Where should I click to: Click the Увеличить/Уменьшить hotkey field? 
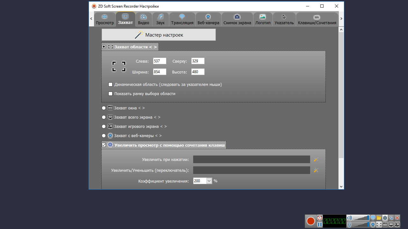pos(251,170)
